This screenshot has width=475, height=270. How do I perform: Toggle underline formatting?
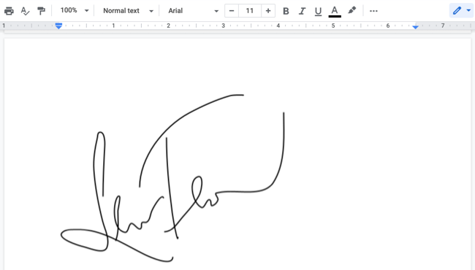coord(318,11)
